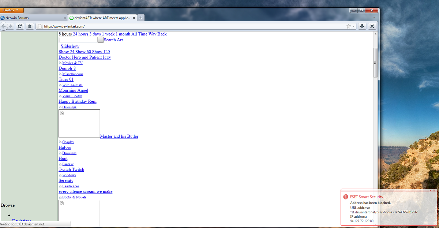Reload the page with the refresh icon
Viewport: 439px width, 228px height.
(20, 26)
